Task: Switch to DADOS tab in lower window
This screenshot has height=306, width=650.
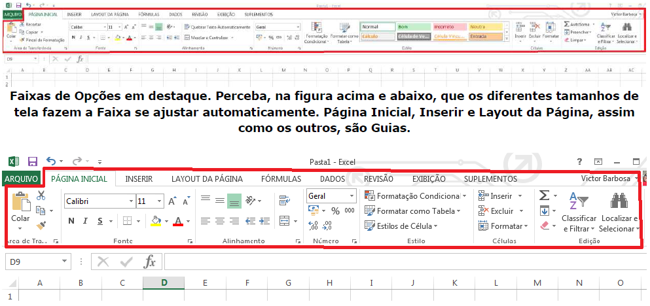Action: coord(333,179)
